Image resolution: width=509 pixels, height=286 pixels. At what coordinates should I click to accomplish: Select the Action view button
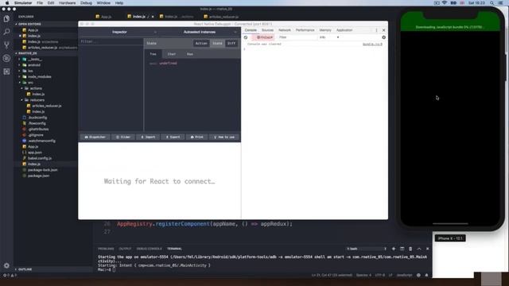pyautogui.click(x=201, y=43)
